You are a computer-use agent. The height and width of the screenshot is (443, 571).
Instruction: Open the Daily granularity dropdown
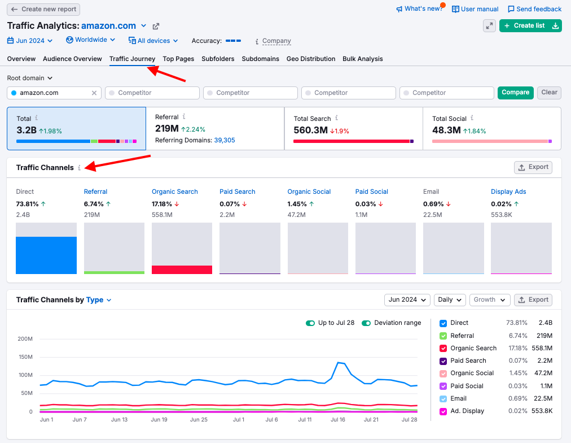450,300
